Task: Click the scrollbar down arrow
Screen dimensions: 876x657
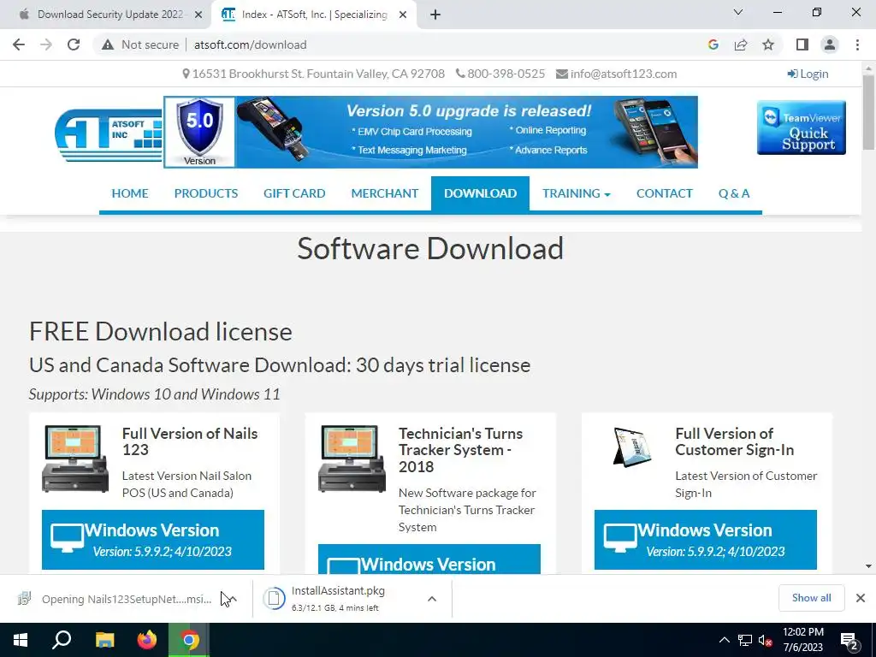Action: tap(868, 566)
